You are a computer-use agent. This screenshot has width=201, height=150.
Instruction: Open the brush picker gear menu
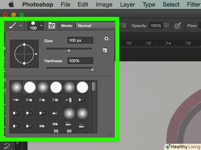pyautogui.click(x=107, y=38)
